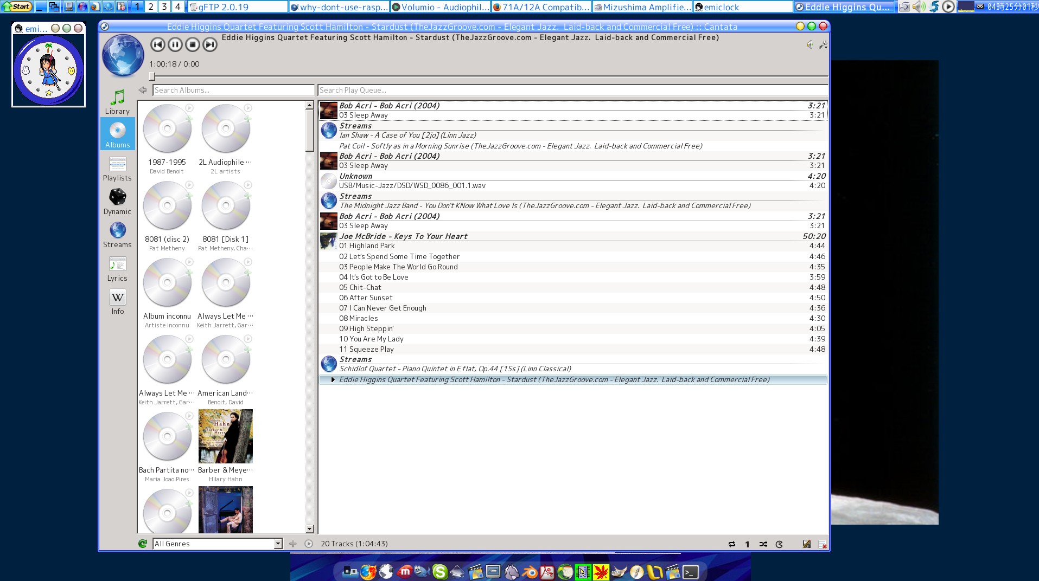Open the volume speaker control

pyautogui.click(x=809, y=45)
